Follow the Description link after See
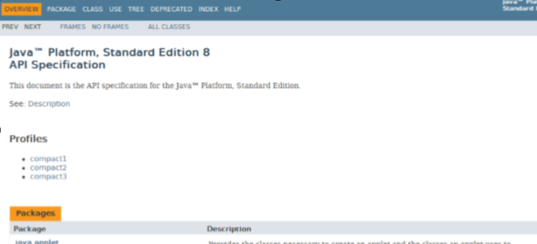Image resolution: width=537 pixels, height=244 pixels. [49, 104]
